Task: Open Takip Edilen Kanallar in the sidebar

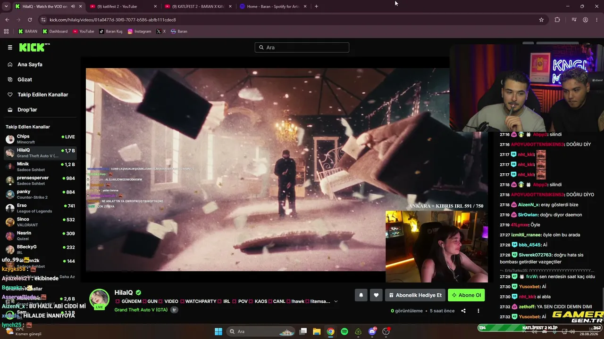Action: [x=42, y=95]
